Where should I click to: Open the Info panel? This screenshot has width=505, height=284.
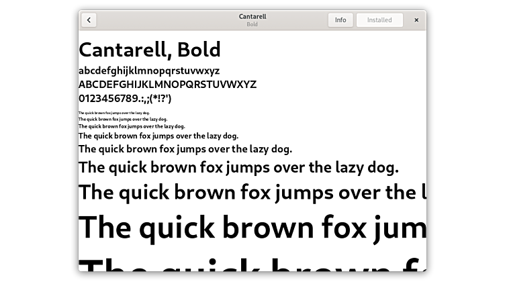340,20
